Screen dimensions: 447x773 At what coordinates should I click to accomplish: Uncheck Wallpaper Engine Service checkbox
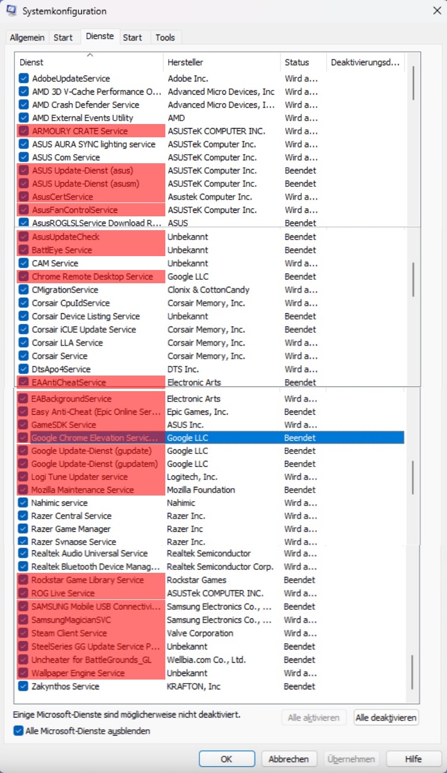(23, 673)
